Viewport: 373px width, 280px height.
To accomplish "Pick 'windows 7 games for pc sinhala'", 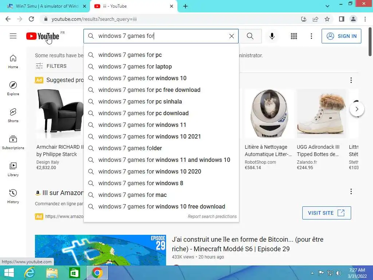I will point(161,102).
